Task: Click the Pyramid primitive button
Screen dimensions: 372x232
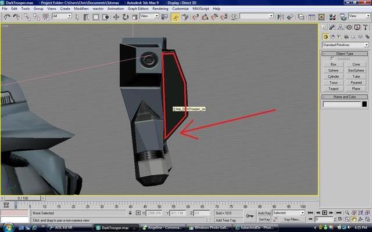Action: point(356,82)
